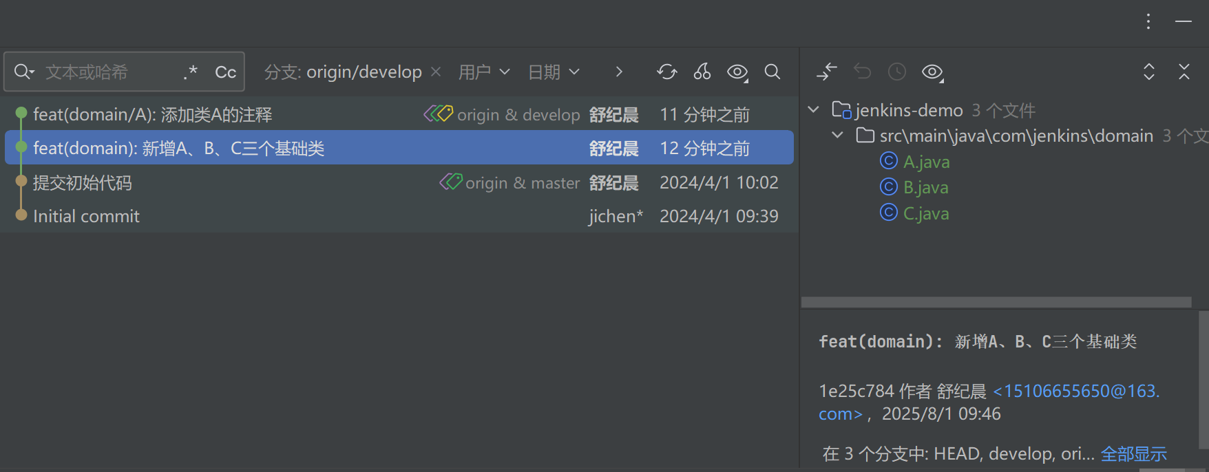
Task: Open the panel options three-dot menu
Action: [x=1148, y=21]
